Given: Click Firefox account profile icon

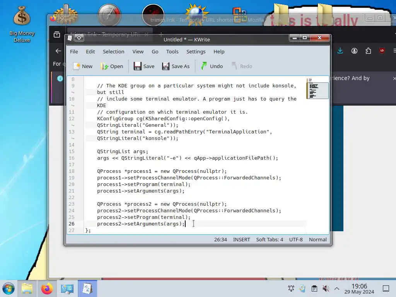Looking at the screenshot, I should pos(354,51).
